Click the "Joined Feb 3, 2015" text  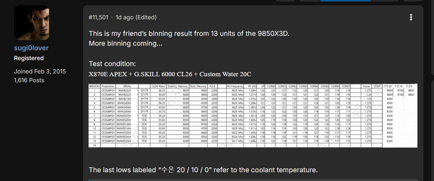click(x=40, y=71)
